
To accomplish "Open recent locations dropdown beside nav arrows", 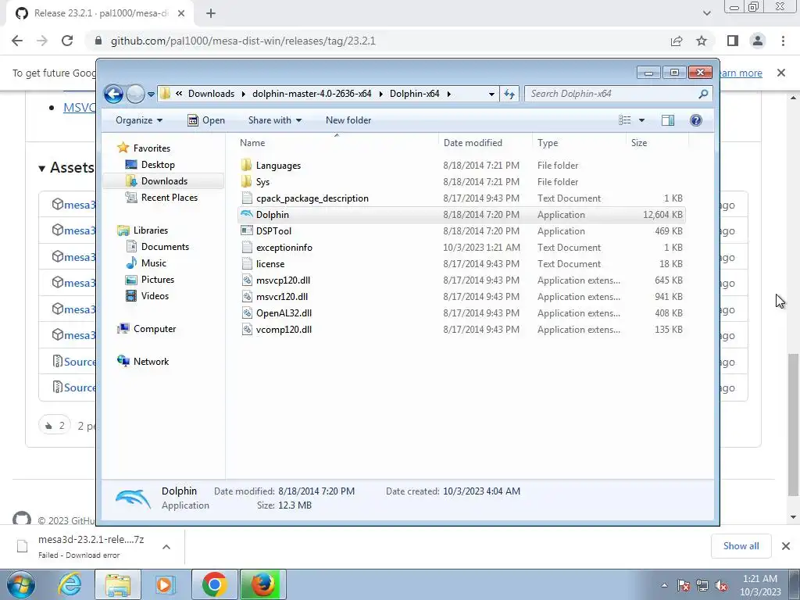I will [151, 95].
